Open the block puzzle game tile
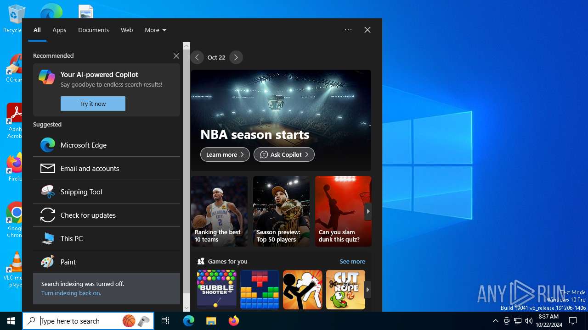 [x=260, y=289]
